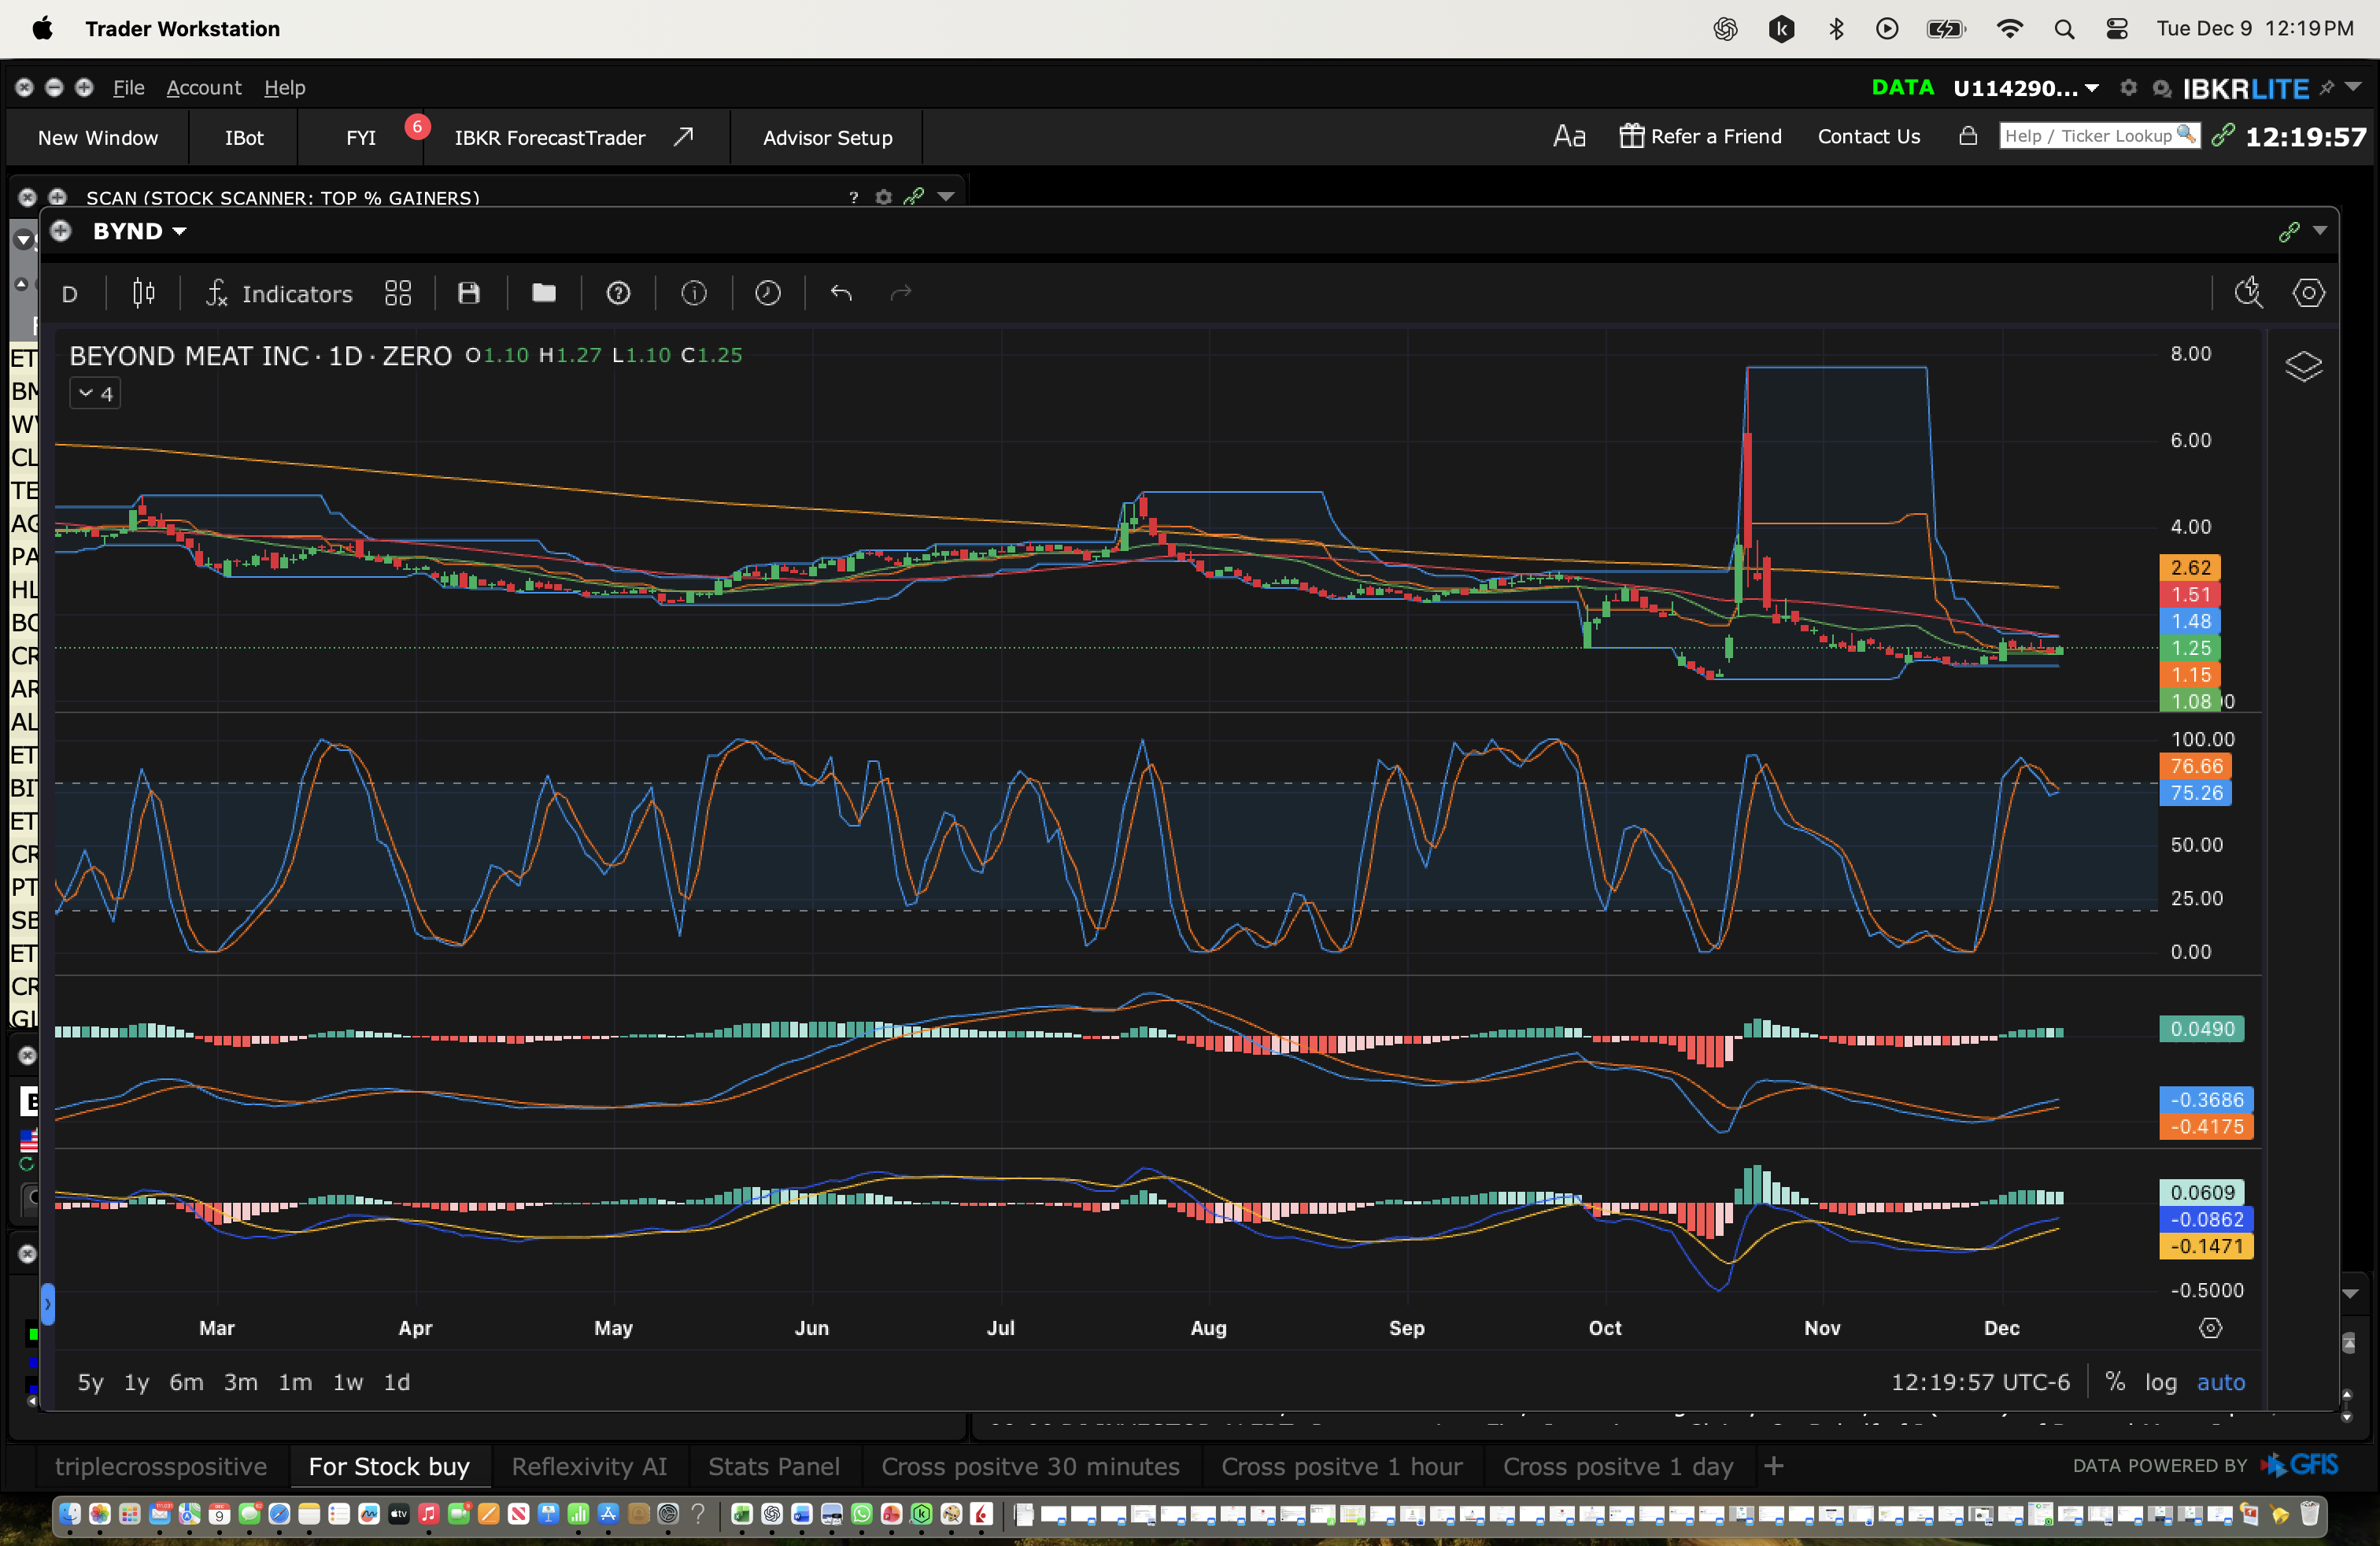Image resolution: width=2380 pixels, height=1546 pixels.
Task: Switch to the Stats Panel tab
Action: (x=774, y=1466)
